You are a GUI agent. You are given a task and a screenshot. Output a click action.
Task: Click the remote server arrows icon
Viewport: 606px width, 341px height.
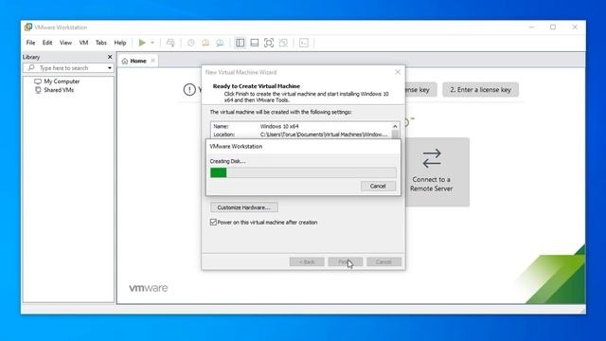click(x=432, y=158)
